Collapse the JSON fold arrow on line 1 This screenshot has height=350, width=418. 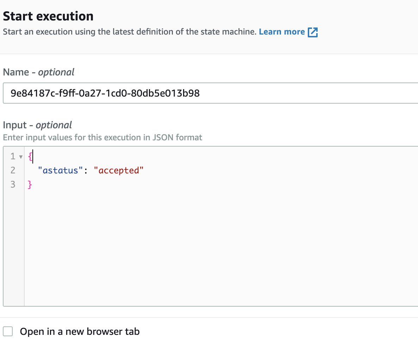pos(20,156)
